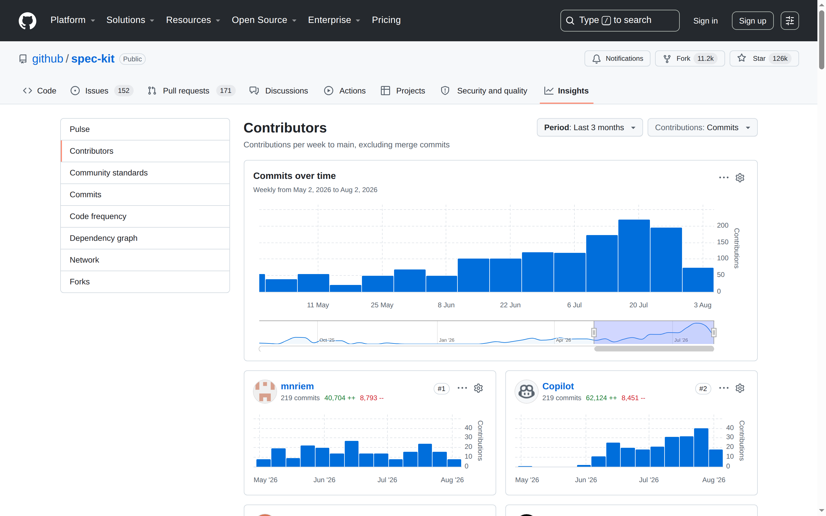Expand the Period: Last 3 months dropdown
826x516 pixels.
(589, 127)
